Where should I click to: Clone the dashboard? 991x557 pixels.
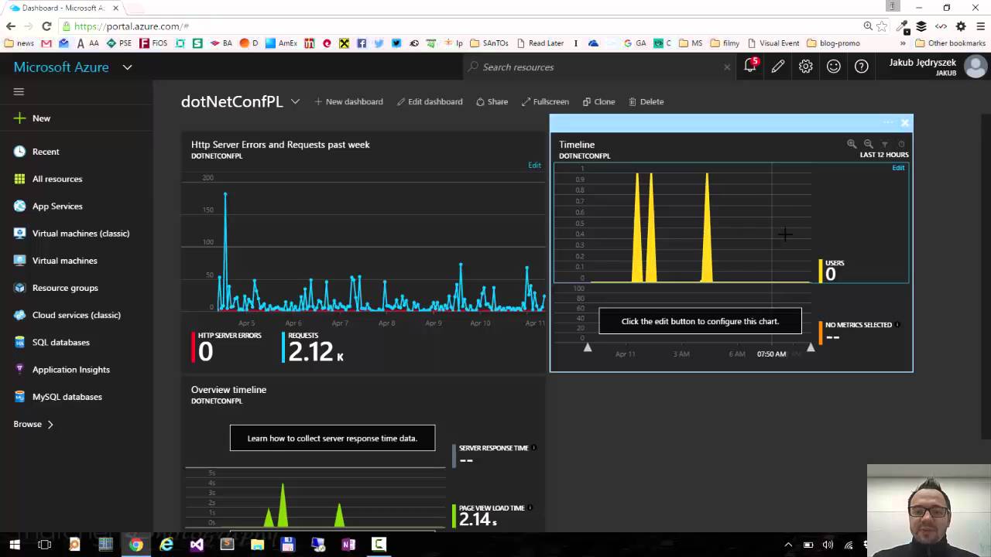point(598,101)
